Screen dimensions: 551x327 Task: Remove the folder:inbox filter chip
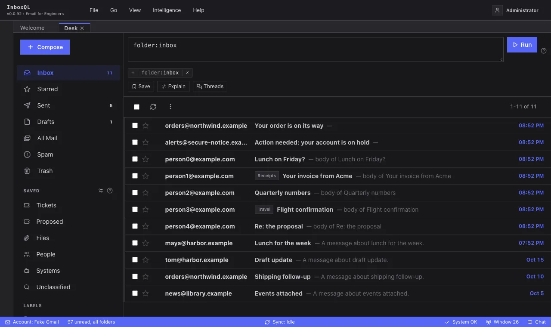click(x=187, y=73)
